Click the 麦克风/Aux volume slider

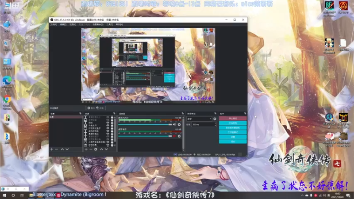(x=145, y=125)
